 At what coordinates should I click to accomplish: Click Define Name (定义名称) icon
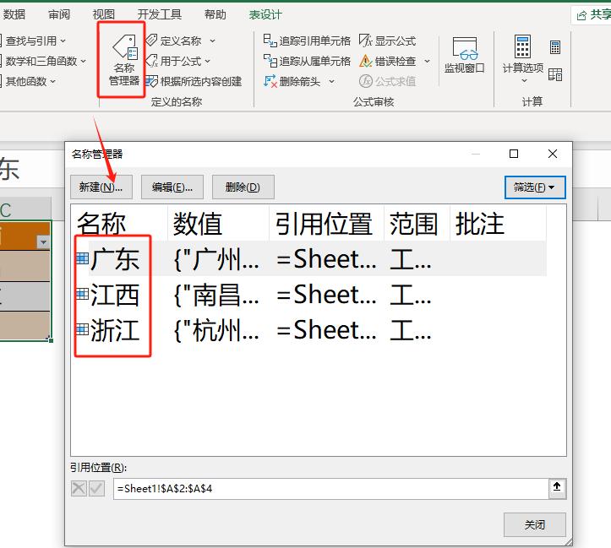(151, 41)
